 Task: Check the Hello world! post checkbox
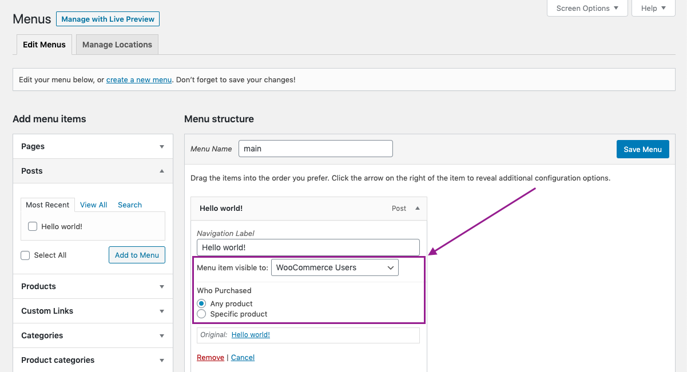pos(33,226)
